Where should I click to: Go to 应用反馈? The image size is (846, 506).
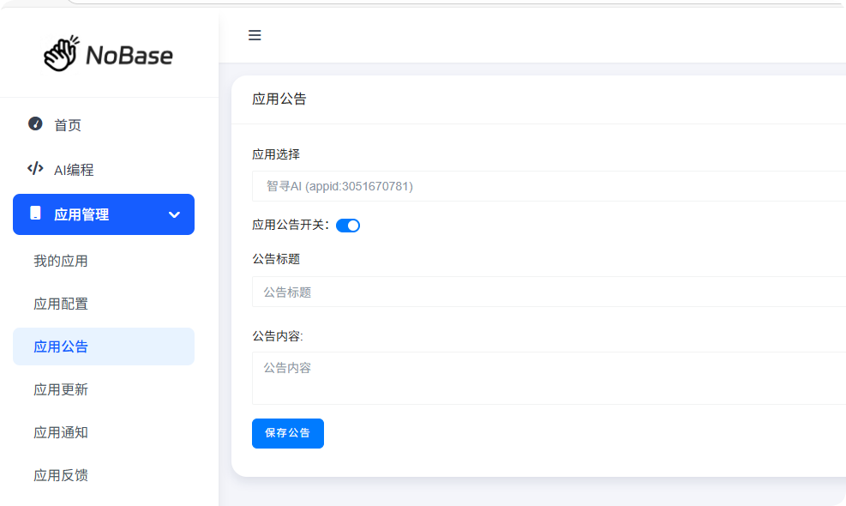[61, 475]
